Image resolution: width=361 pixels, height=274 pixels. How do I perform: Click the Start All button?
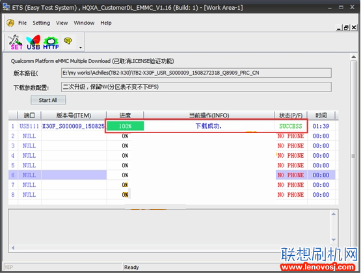(x=48, y=100)
